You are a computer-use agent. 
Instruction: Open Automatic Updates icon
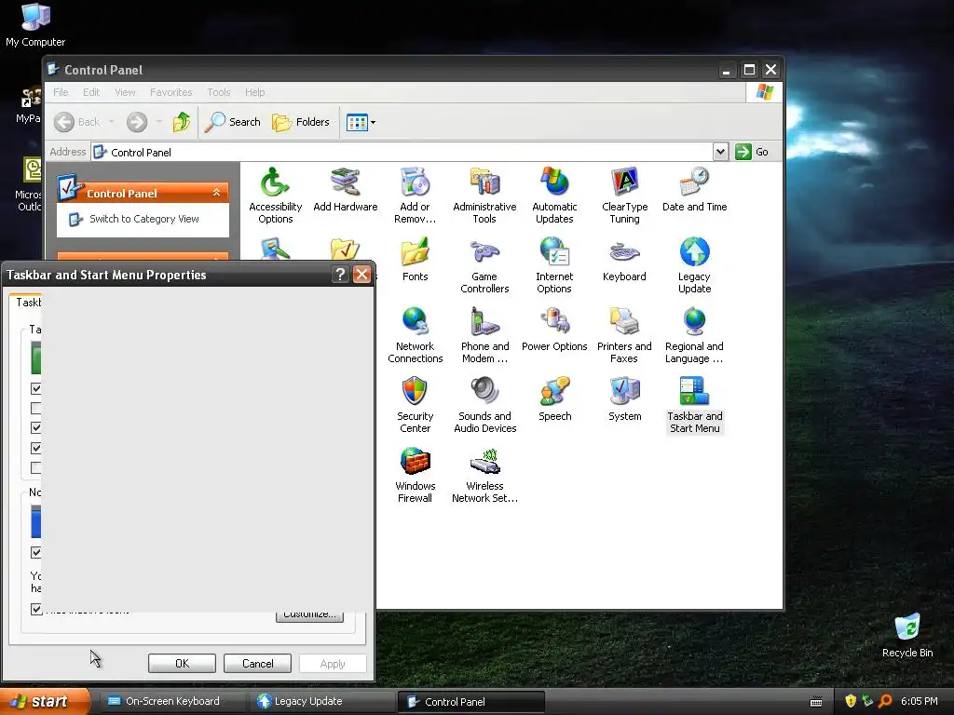(x=554, y=196)
